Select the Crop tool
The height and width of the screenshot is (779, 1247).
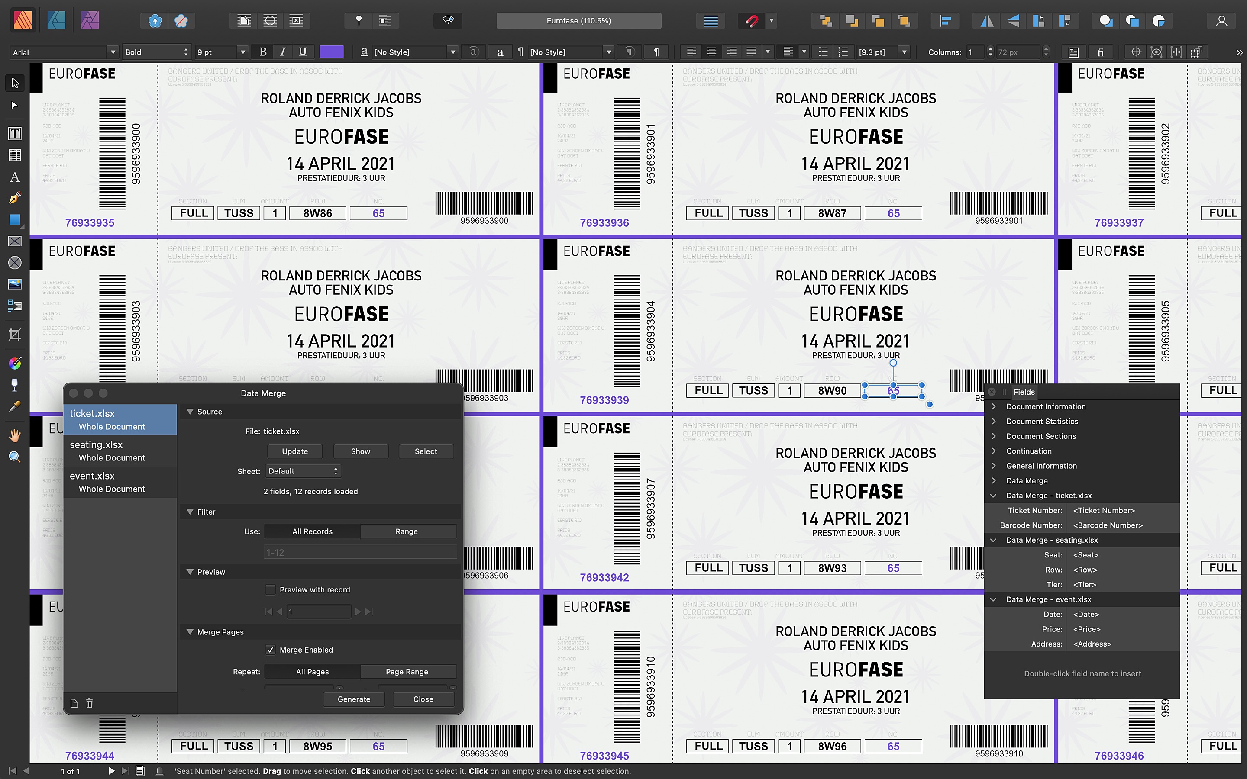[x=15, y=335]
